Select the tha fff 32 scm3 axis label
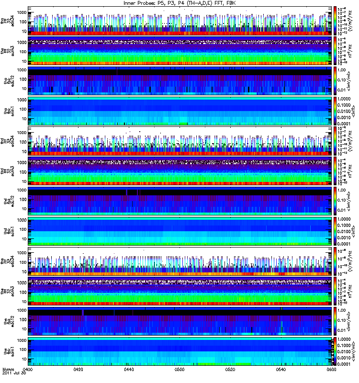This screenshot has width=359, height=383. point(8,51)
